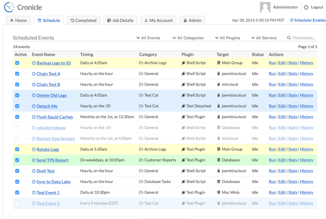Image resolution: width=326 pixels, height=219 pixels.
Task: Open History for Send TPS Report
Action: click(x=306, y=160)
